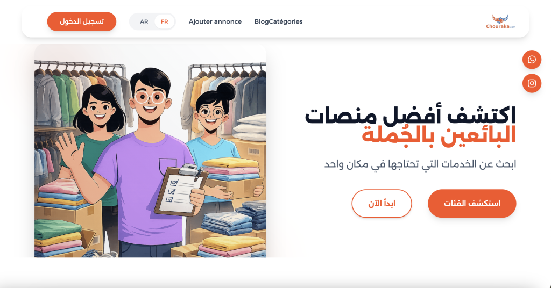Click the استكشف الفئات button
Screen dimensions: 551x288
coord(472,204)
